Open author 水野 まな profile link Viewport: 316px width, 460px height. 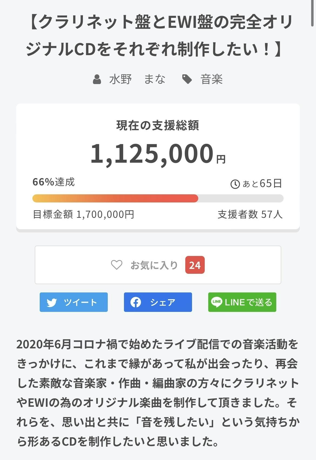coord(137,79)
